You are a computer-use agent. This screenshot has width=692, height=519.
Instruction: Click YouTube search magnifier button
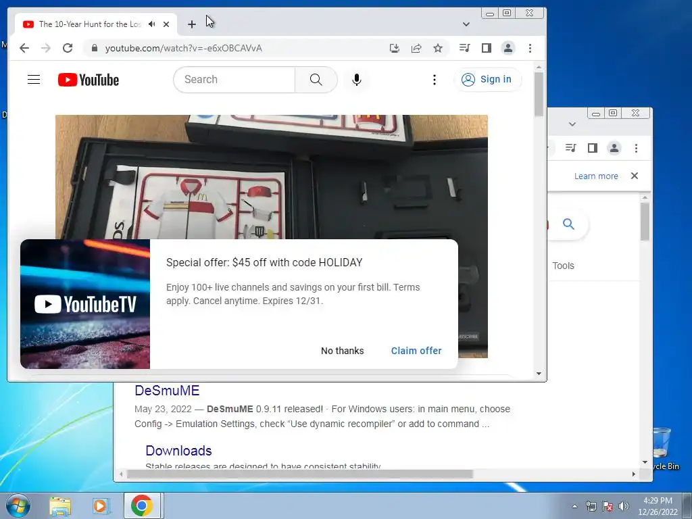pyautogui.click(x=316, y=80)
